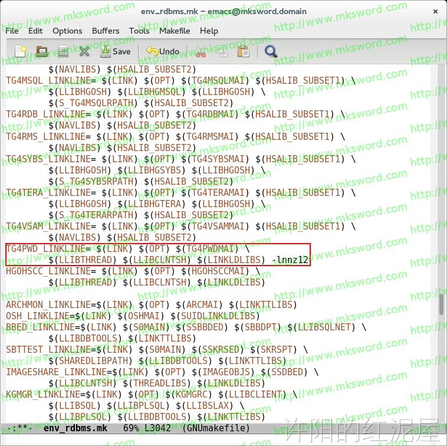Click on $(LLIBHGMSQL) reference
447x446 pixels.
pyautogui.click(x=152, y=92)
